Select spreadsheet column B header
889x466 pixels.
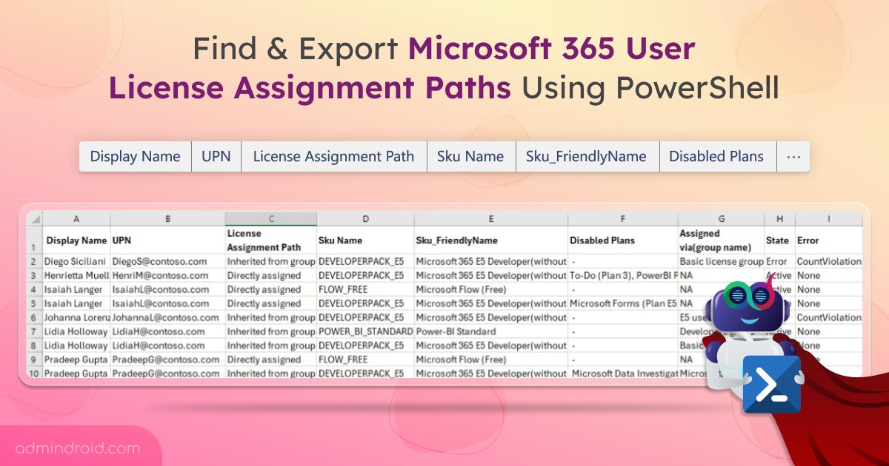coord(168,218)
